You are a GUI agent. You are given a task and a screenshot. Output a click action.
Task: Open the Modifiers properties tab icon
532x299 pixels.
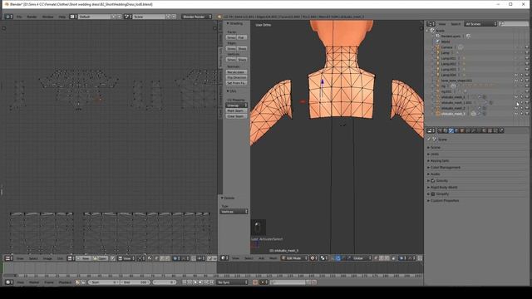[x=473, y=130]
